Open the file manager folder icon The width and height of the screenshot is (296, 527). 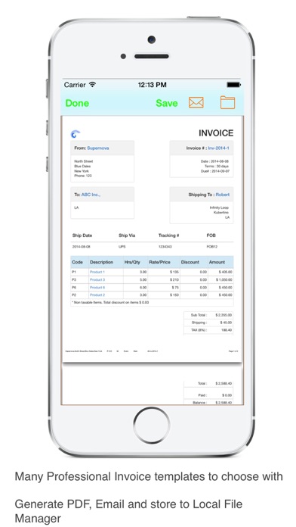(x=227, y=102)
